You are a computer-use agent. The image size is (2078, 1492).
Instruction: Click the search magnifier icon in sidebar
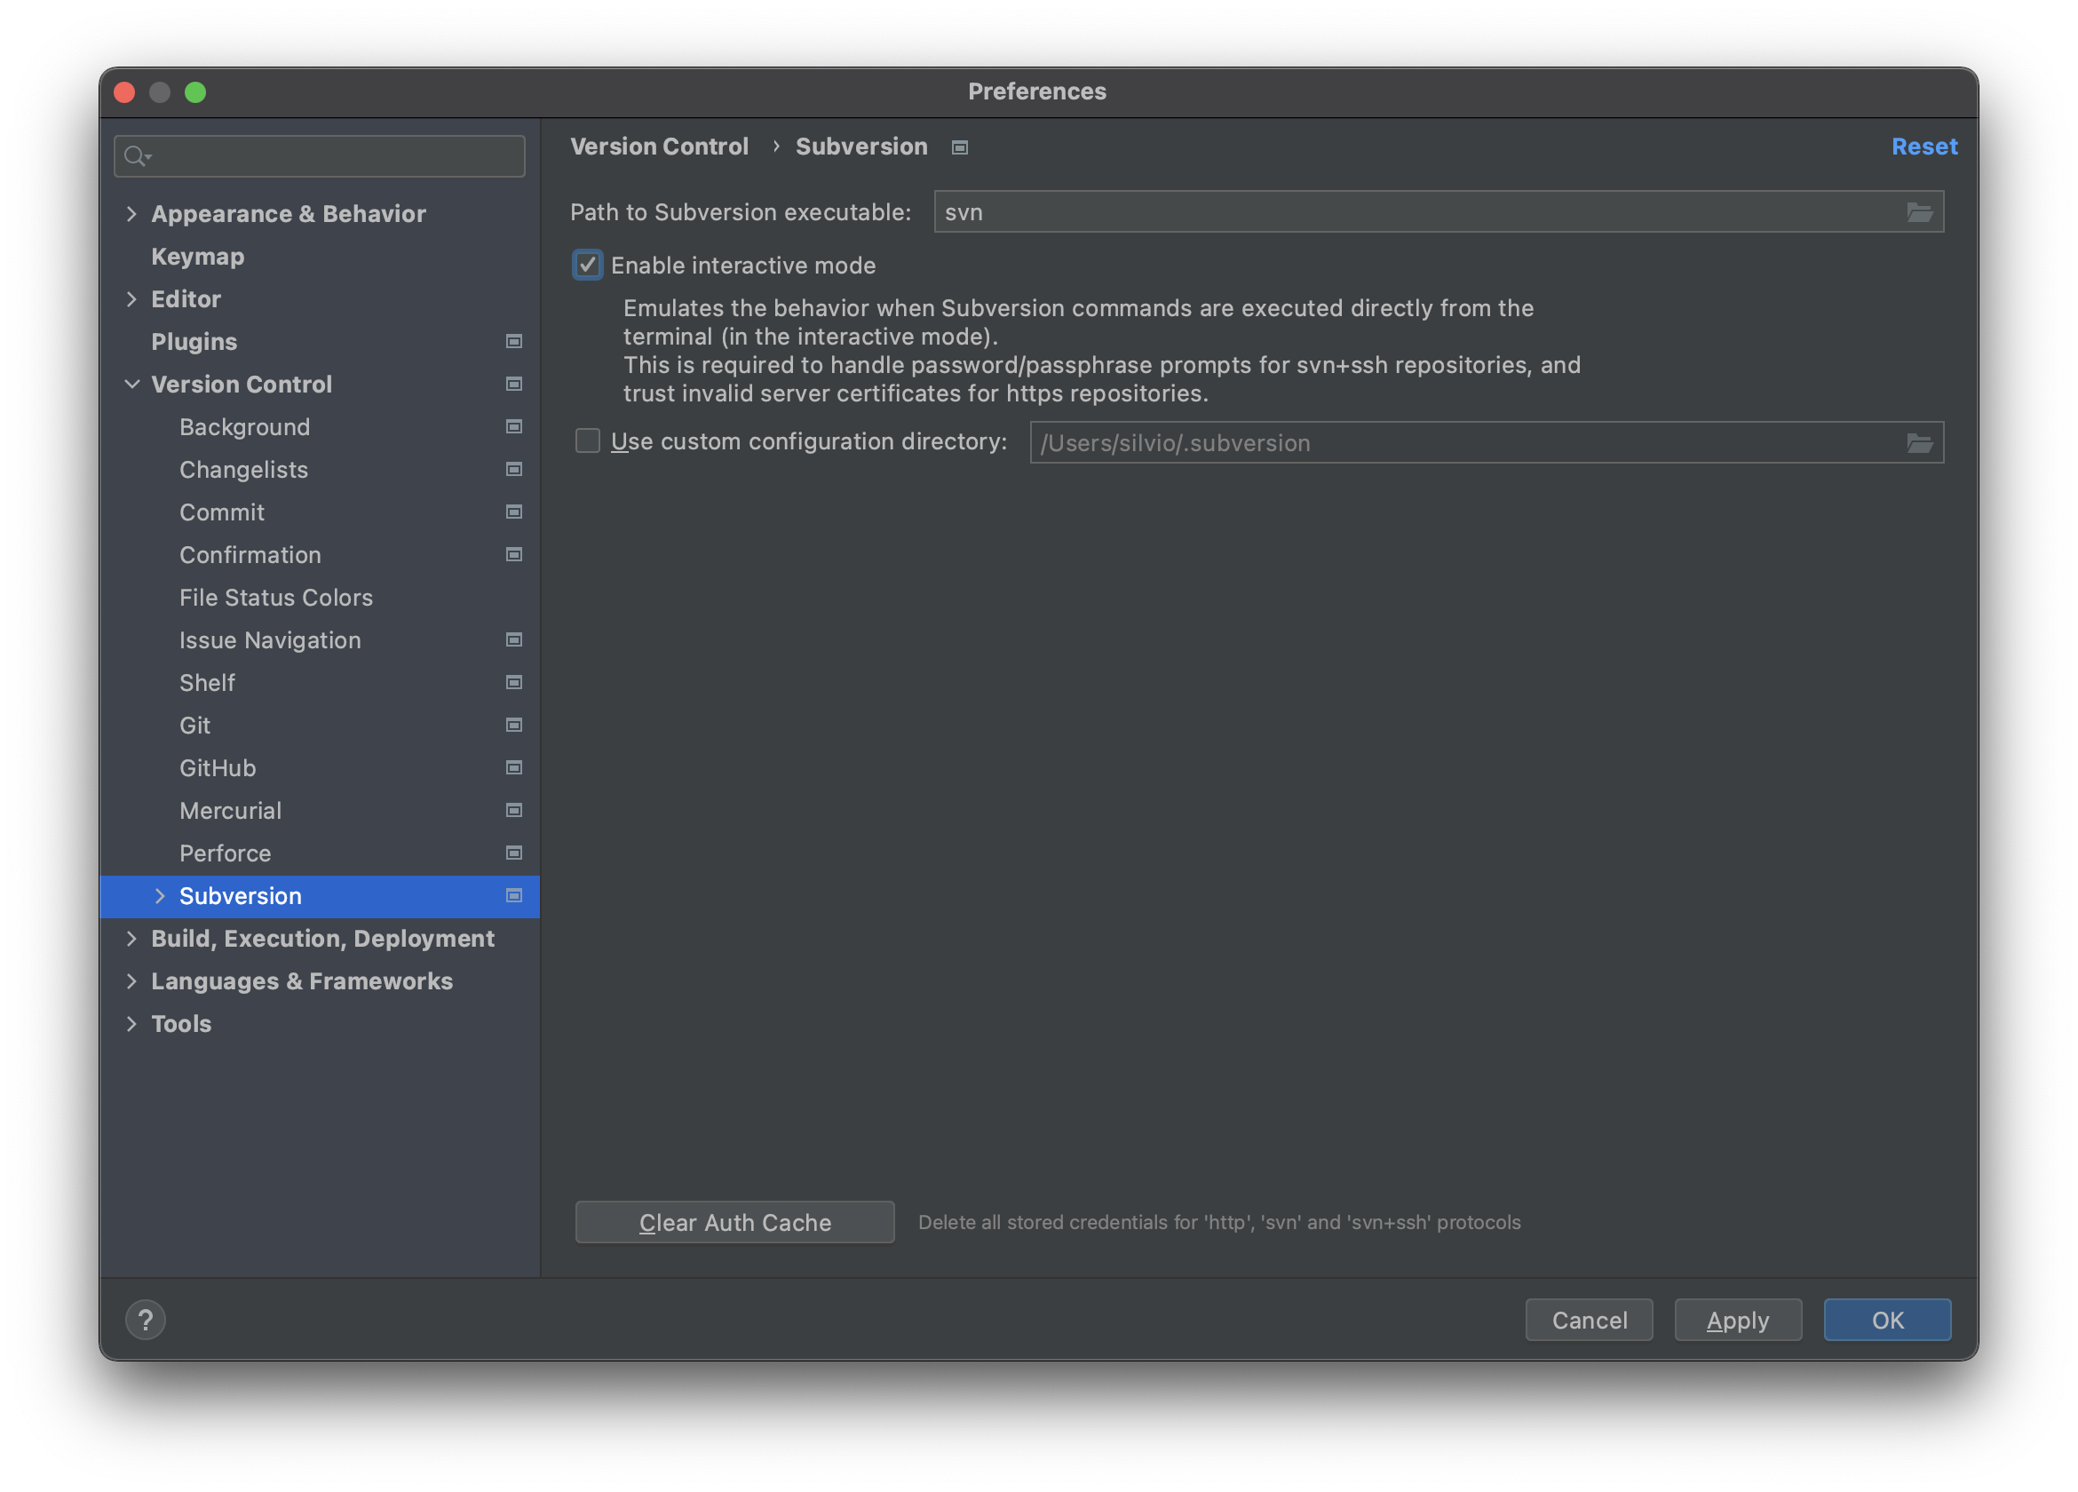tap(136, 156)
